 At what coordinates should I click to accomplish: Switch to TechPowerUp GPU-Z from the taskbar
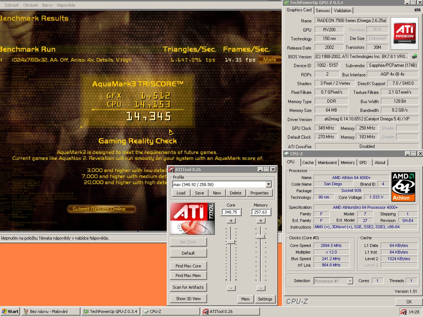coord(111,311)
